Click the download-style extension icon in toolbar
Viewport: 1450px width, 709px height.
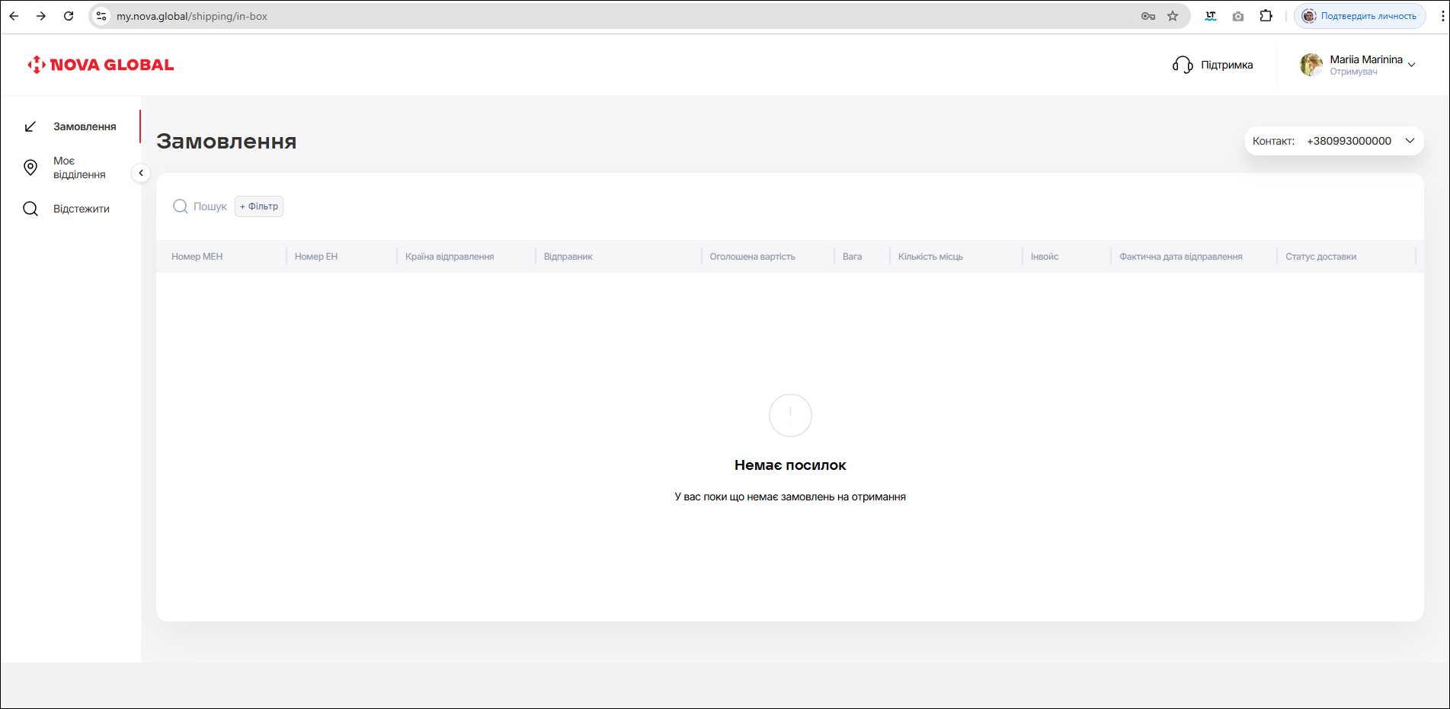[x=1211, y=16]
